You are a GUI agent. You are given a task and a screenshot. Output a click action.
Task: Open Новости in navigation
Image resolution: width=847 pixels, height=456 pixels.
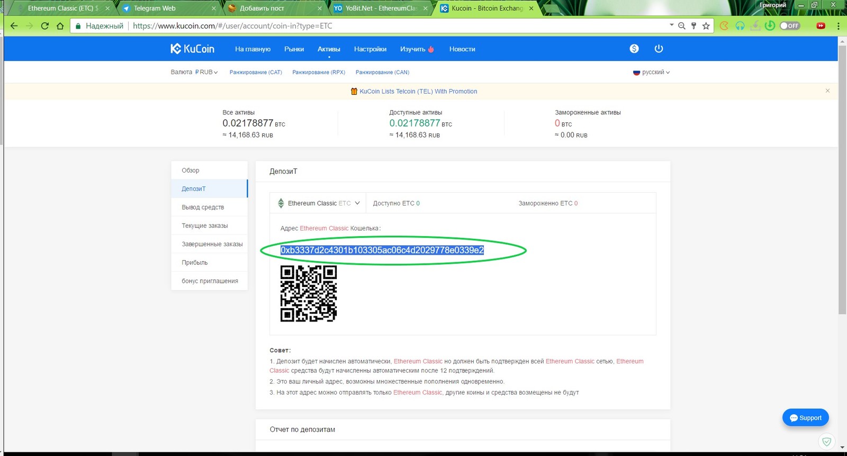click(x=462, y=49)
